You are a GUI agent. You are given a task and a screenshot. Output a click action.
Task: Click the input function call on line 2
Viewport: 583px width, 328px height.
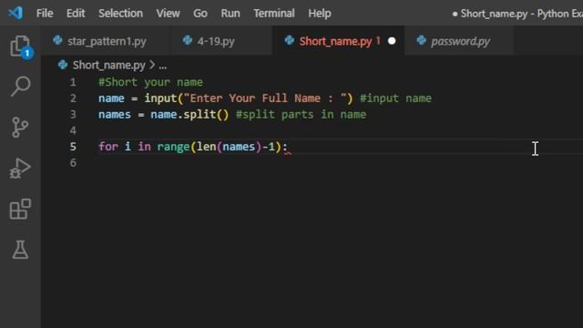pos(160,98)
